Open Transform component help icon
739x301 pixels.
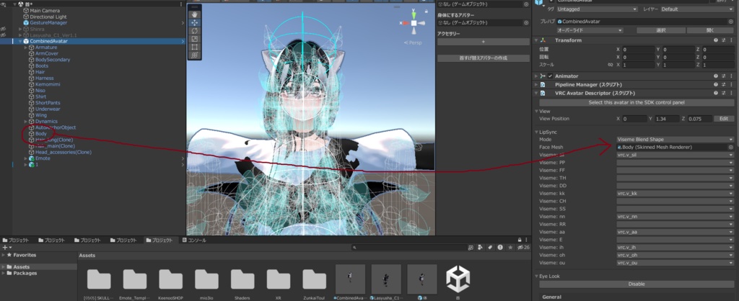pos(715,40)
